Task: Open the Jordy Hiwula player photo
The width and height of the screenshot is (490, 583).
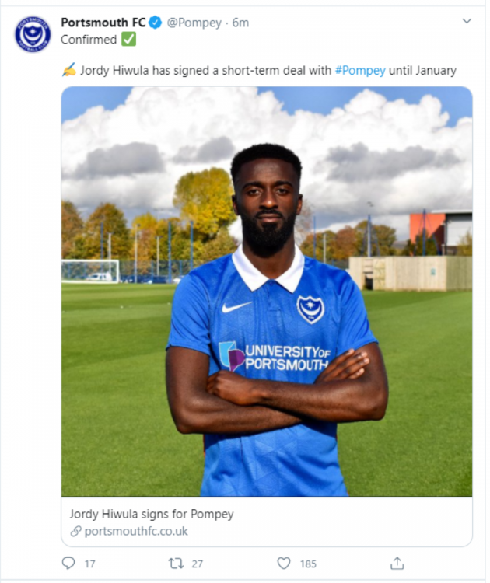Action: pos(267,291)
